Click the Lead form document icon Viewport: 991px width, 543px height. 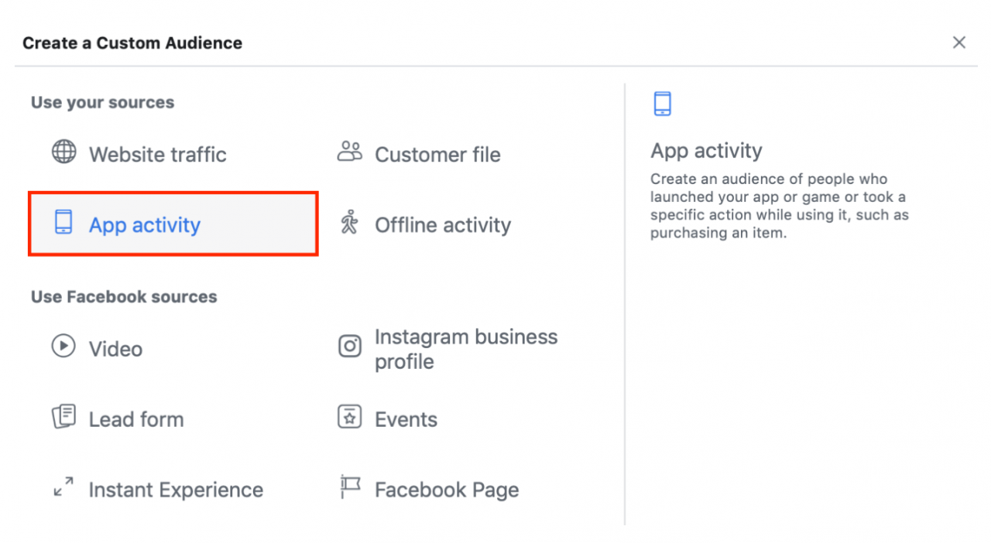(x=63, y=417)
